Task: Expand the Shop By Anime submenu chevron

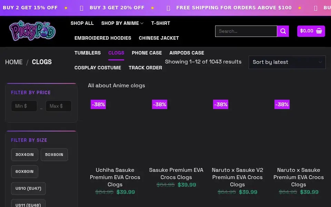Action: [142, 23]
